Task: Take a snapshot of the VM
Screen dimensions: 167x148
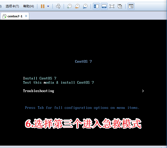Action: click(x=69, y=6)
